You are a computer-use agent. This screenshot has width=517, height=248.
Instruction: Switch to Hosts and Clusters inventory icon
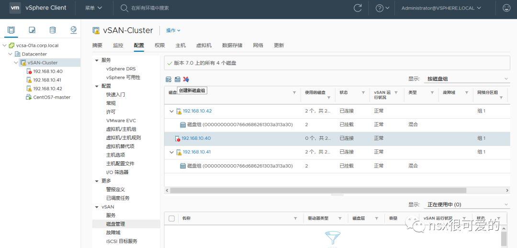point(11,30)
